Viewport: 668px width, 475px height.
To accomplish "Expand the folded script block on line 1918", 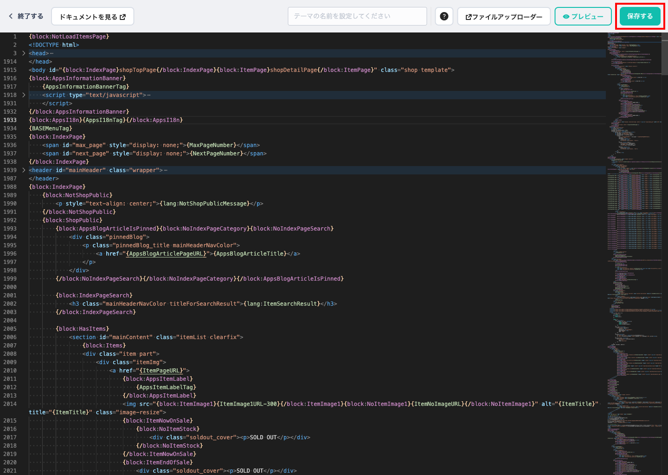I will pyautogui.click(x=24, y=95).
